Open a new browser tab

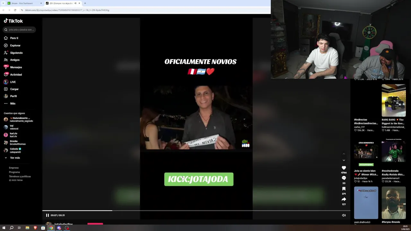(85, 3)
